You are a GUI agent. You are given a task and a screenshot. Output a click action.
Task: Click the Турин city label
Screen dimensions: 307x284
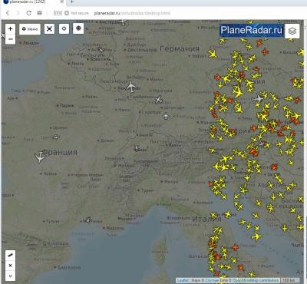pyautogui.click(x=147, y=190)
